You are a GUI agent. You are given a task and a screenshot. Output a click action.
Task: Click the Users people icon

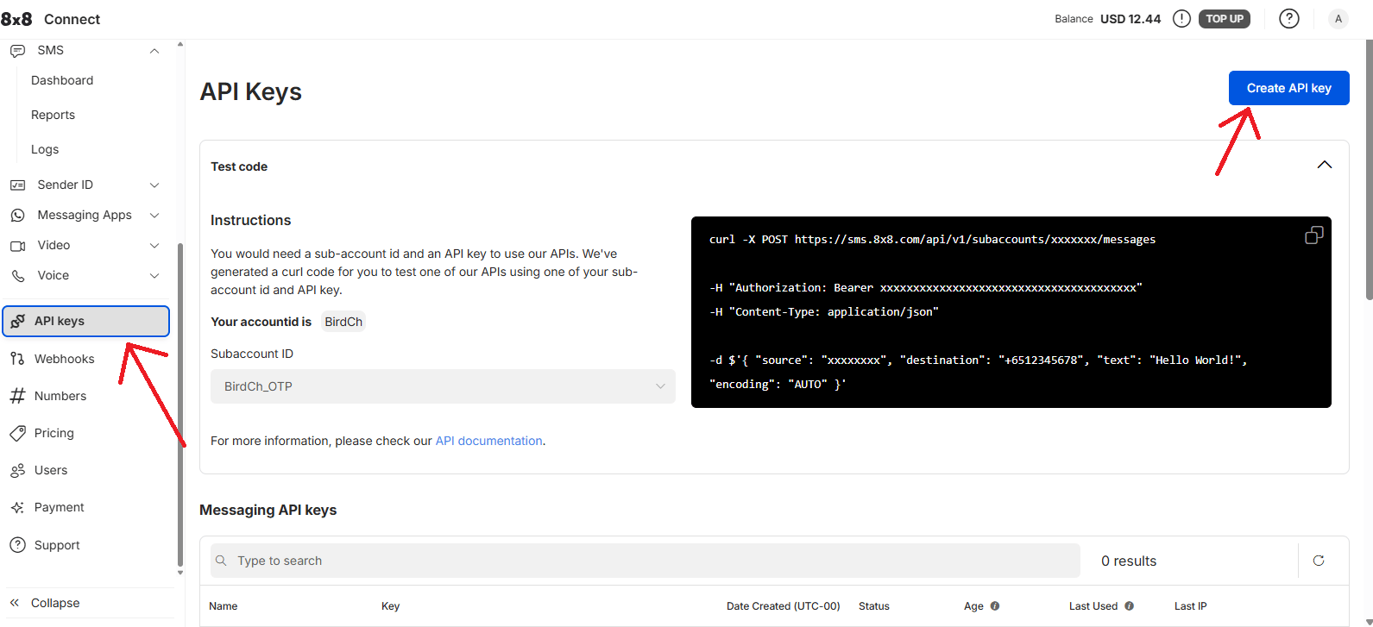click(x=17, y=470)
